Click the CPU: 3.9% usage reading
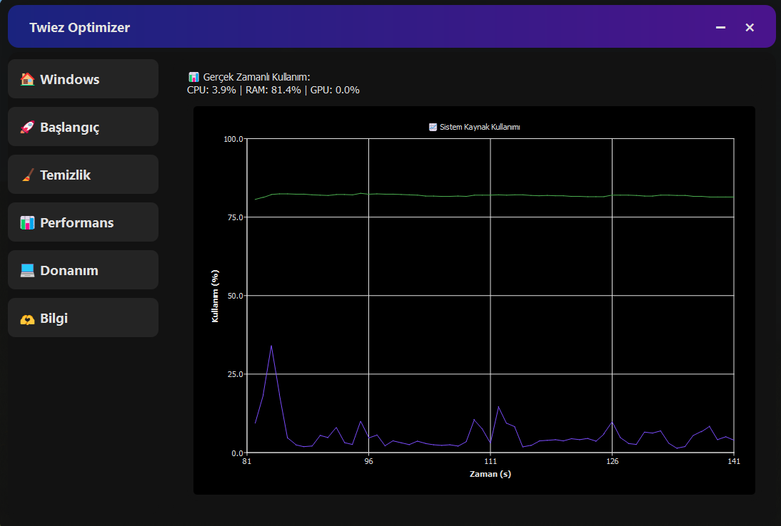The height and width of the screenshot is (526, 781). [x=211, y=90]
